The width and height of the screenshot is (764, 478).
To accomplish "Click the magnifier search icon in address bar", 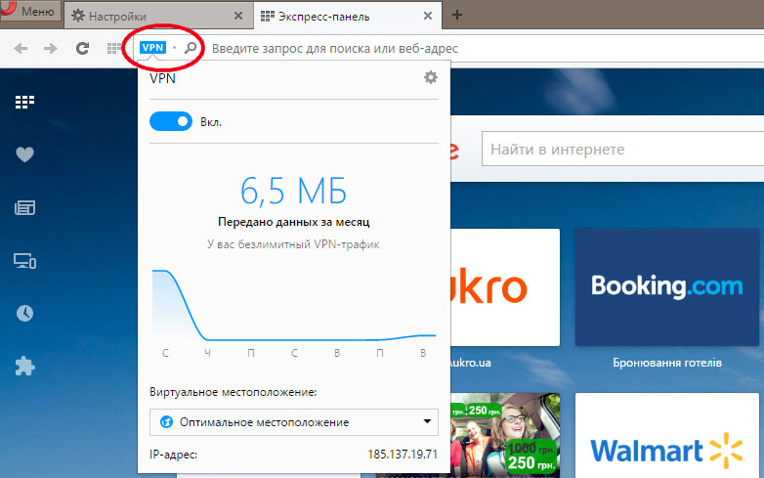I will click(191, 48).
